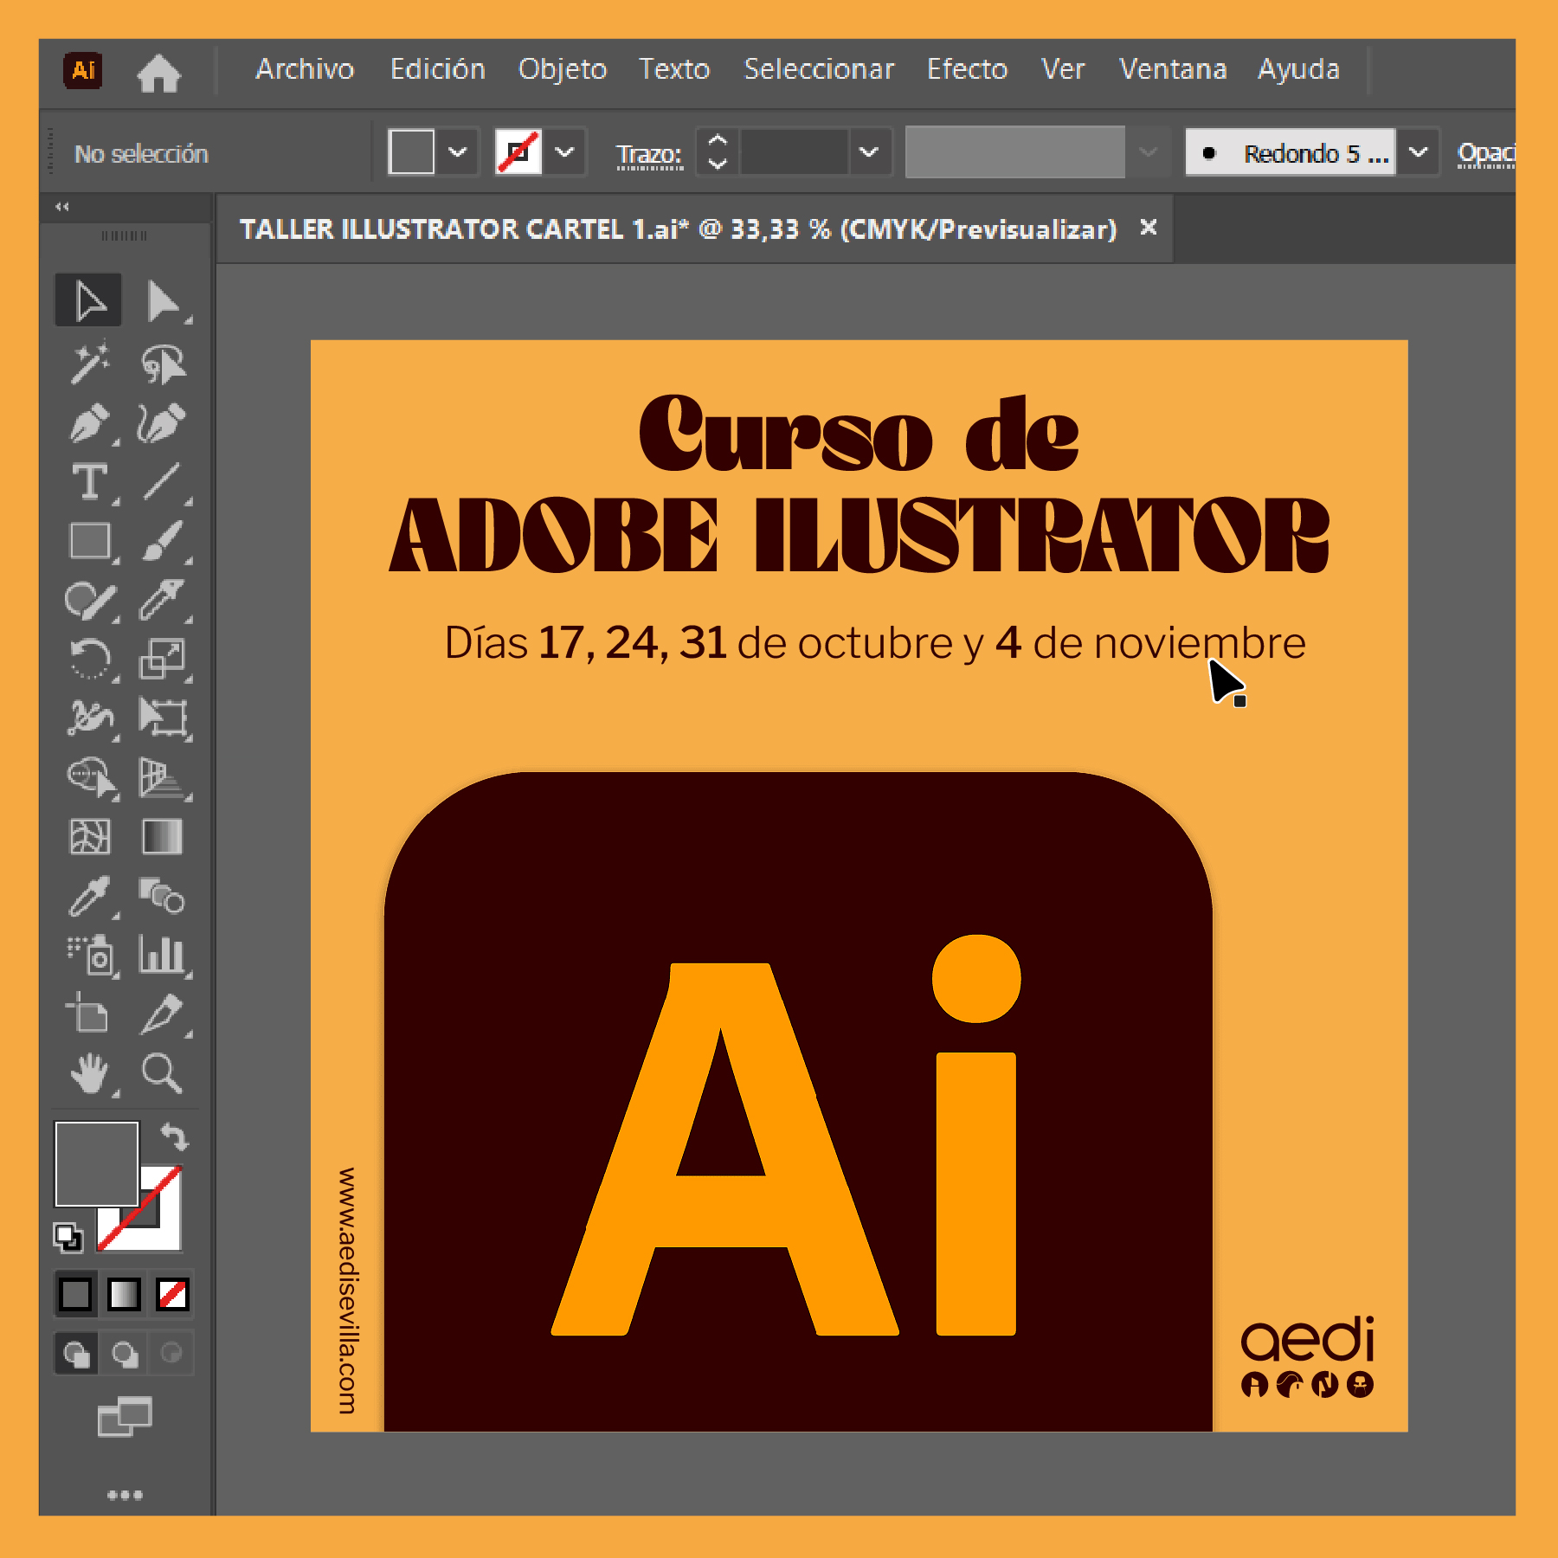The image size is (1558, 1558).
Task: Click the Trazo stroke panel link
Action: (x=649, y=155)
